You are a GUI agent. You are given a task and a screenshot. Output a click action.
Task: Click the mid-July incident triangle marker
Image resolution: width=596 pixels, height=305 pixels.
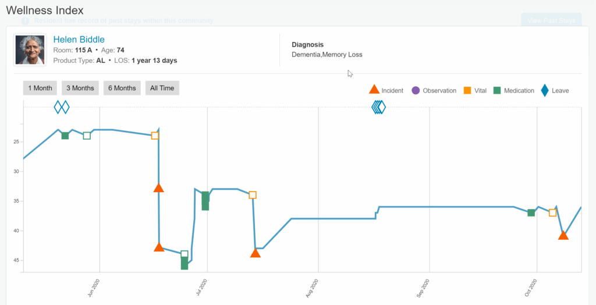pyautogui.click(x=255, y=253)
